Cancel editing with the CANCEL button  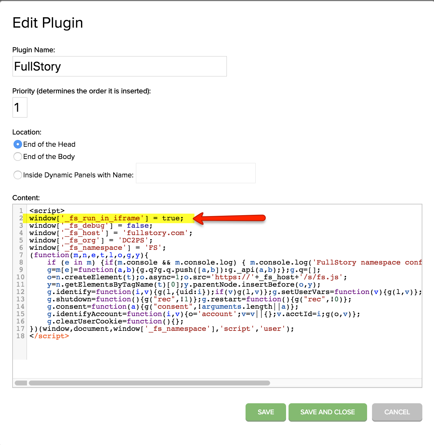coord(397,412)
